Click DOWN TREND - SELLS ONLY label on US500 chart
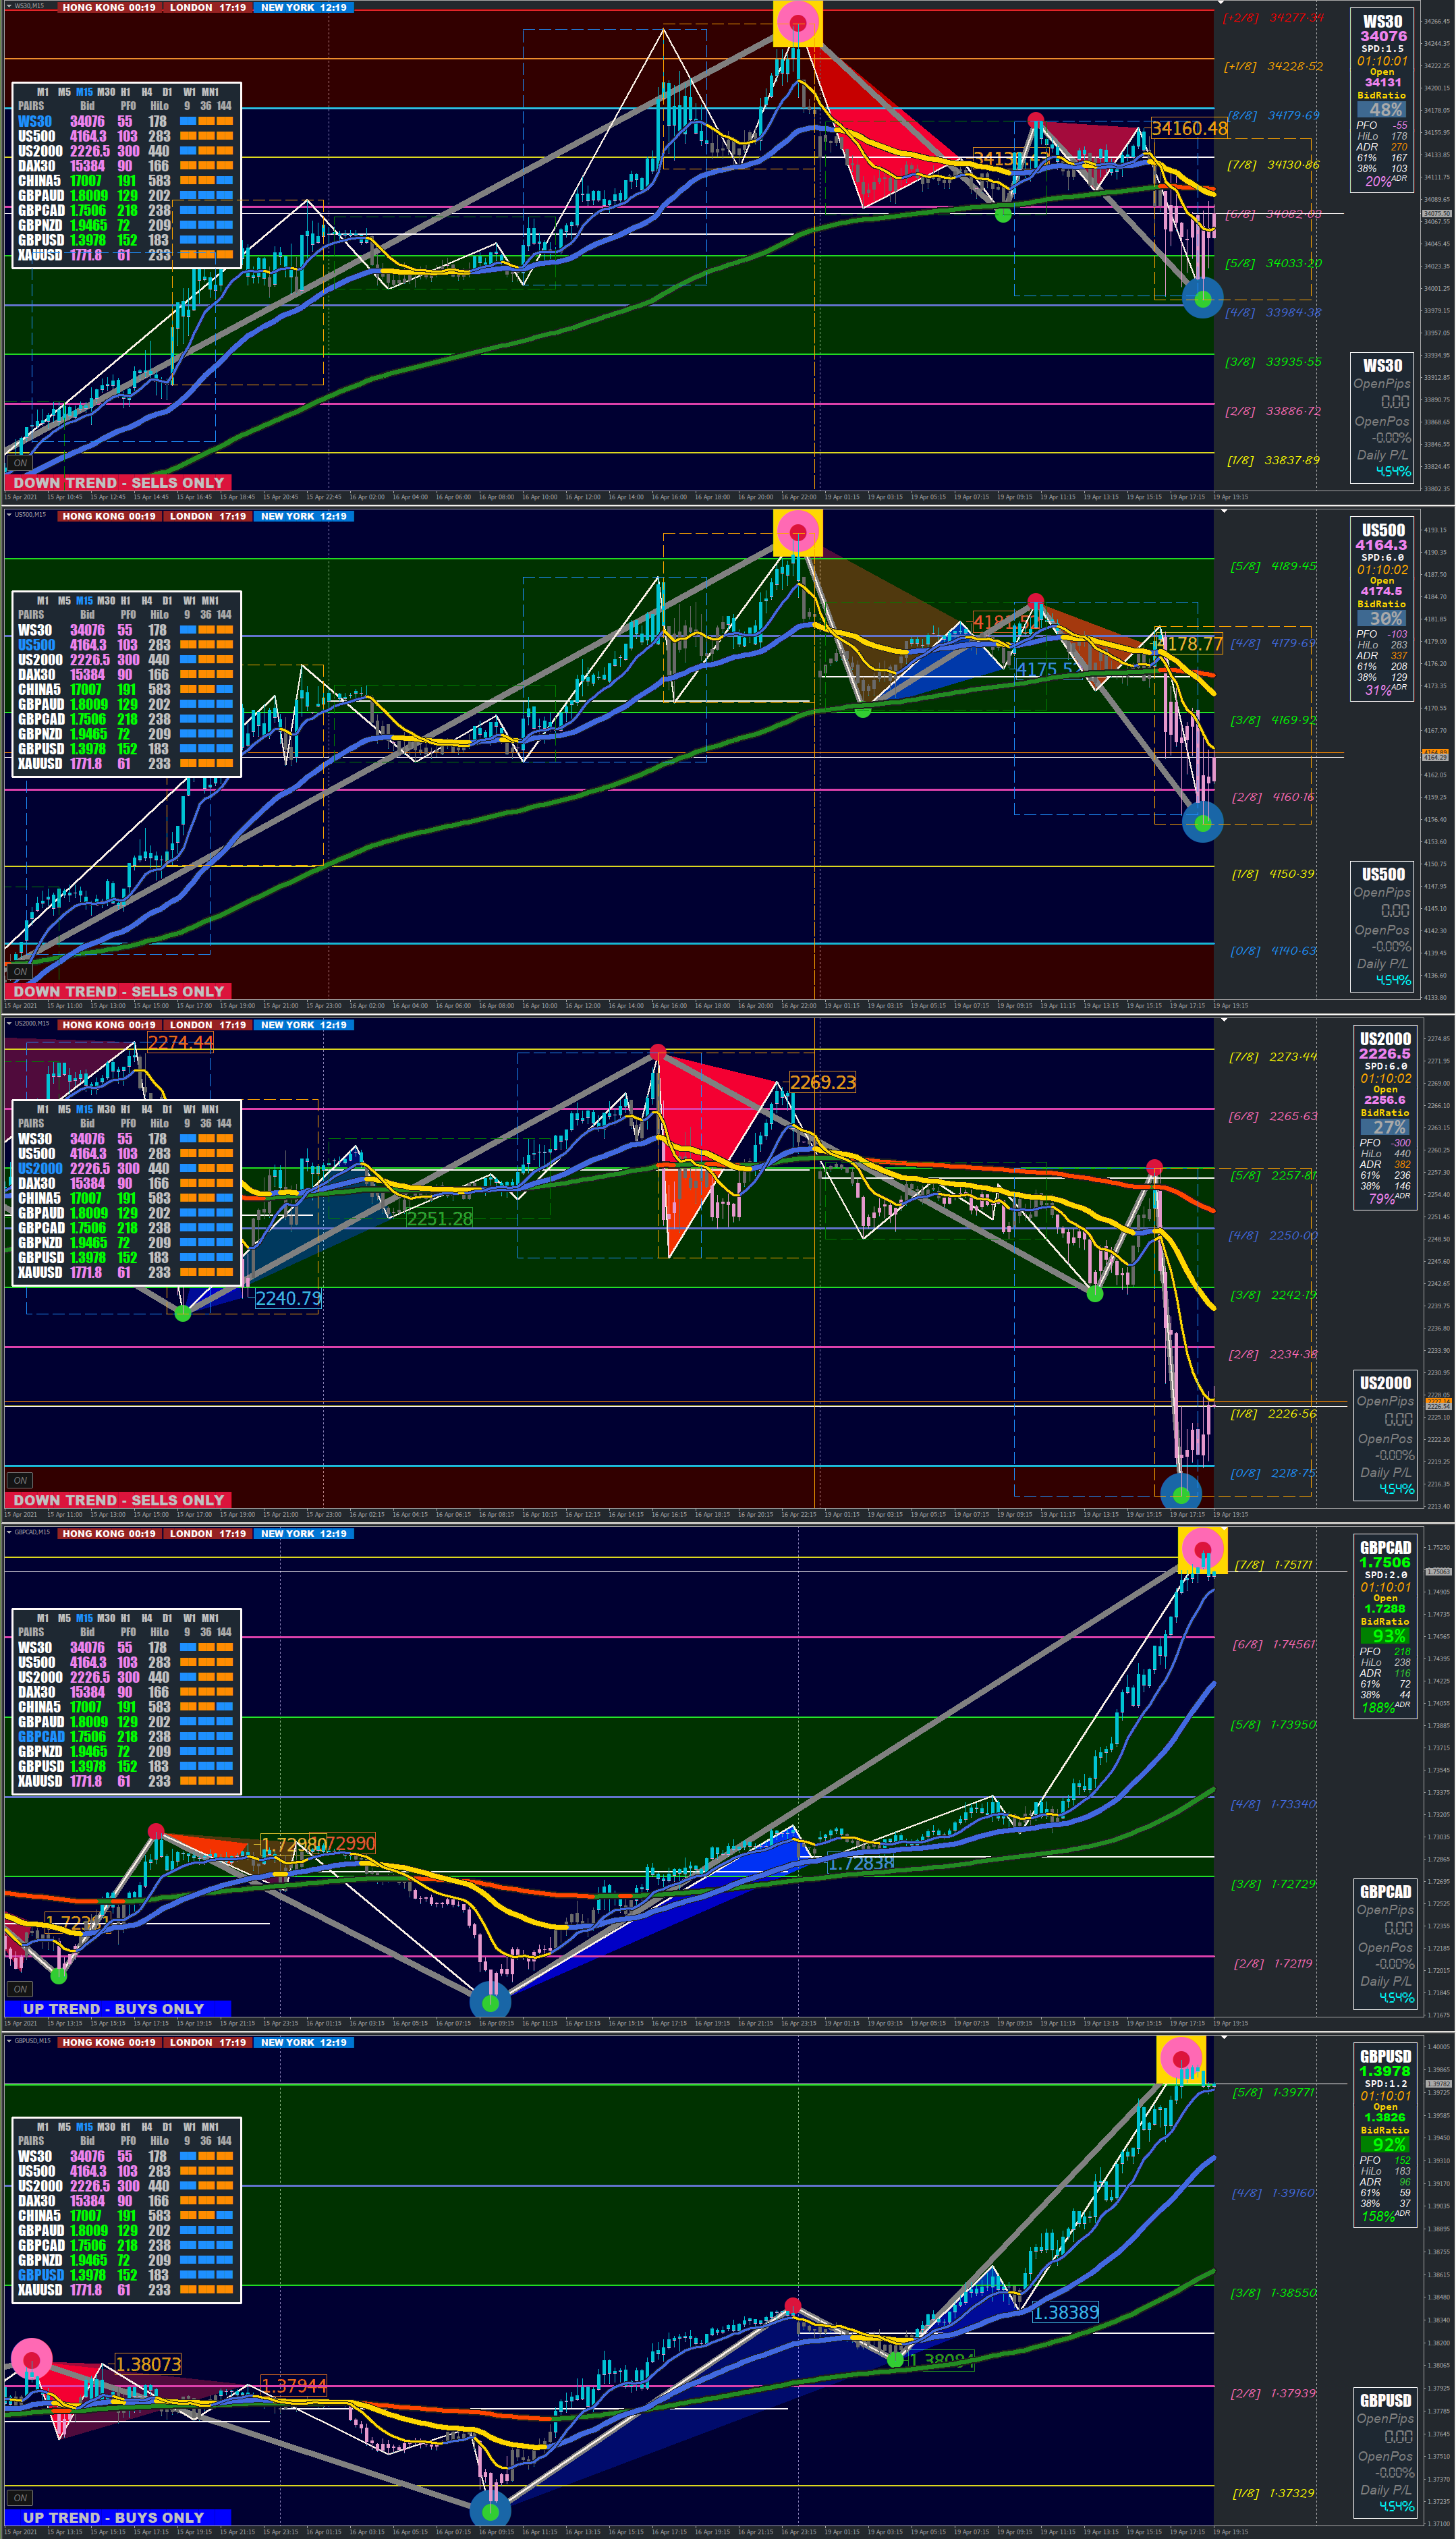The image size is (1456, 2539). pos(118,991)
